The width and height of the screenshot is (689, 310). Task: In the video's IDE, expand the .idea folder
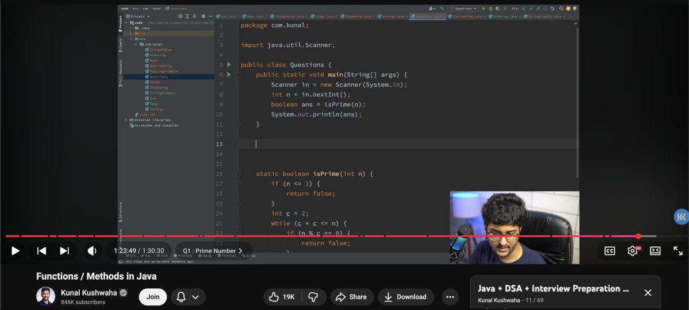coord(131,28)
